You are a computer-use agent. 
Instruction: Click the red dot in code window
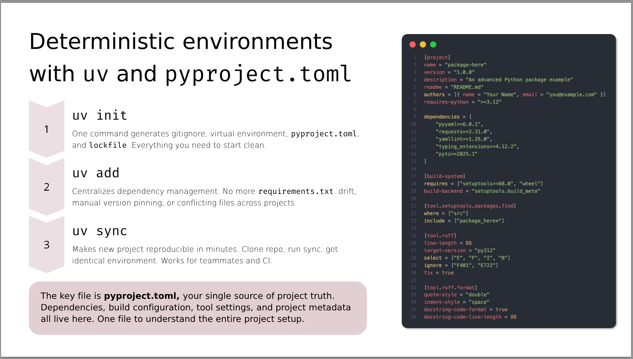[x=412, y=44]
